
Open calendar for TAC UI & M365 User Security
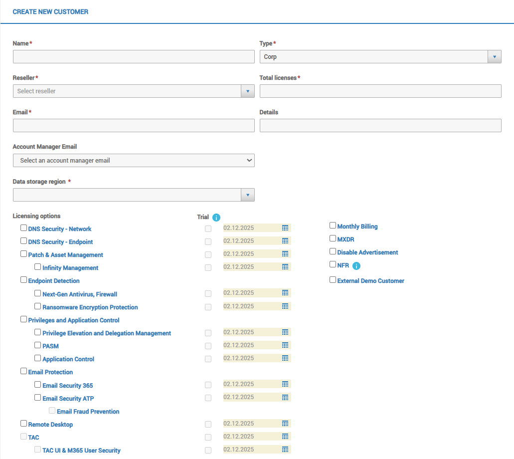285,449
